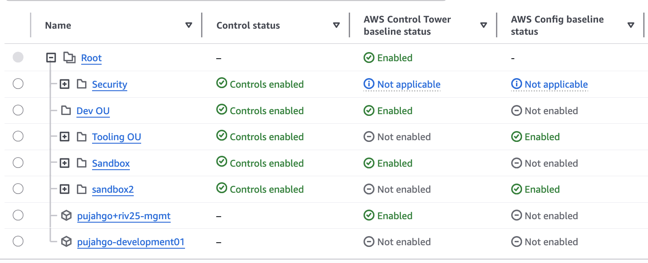
Task: Select the Security OU radio button
Action: (x=18, y=84)
